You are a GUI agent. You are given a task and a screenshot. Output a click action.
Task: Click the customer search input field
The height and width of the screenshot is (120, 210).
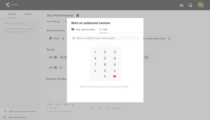pyautogui.click(x=105, y=38)
